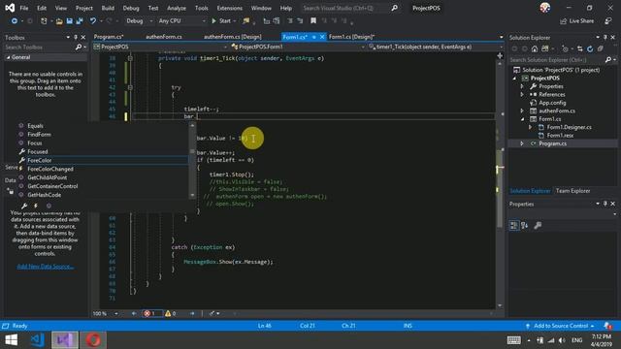Click the Home icon in Solution Explorer
The height and width of the screenshot is (349, 621).
(x=535, y=48)
